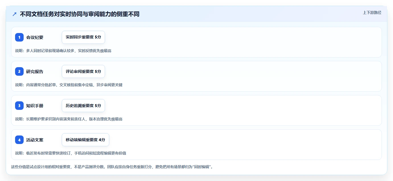The width and height of the screenshot is (393, 181).
Task: Select the 活动文案 step name
Action: point(35,140)
